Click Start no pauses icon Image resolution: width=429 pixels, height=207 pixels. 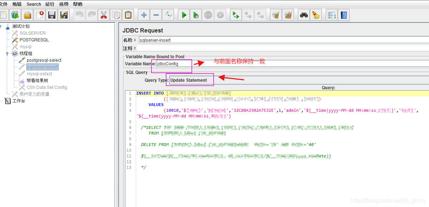(196, 15)
